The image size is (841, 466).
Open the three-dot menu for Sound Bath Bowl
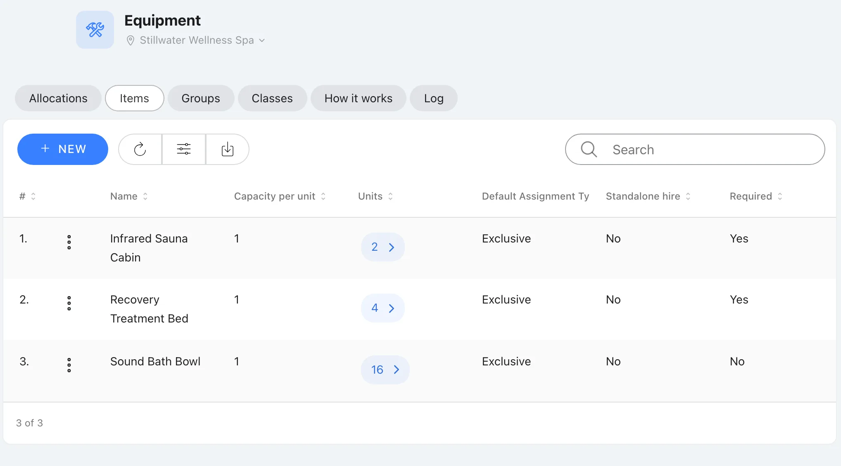click(x=69, y=365)
